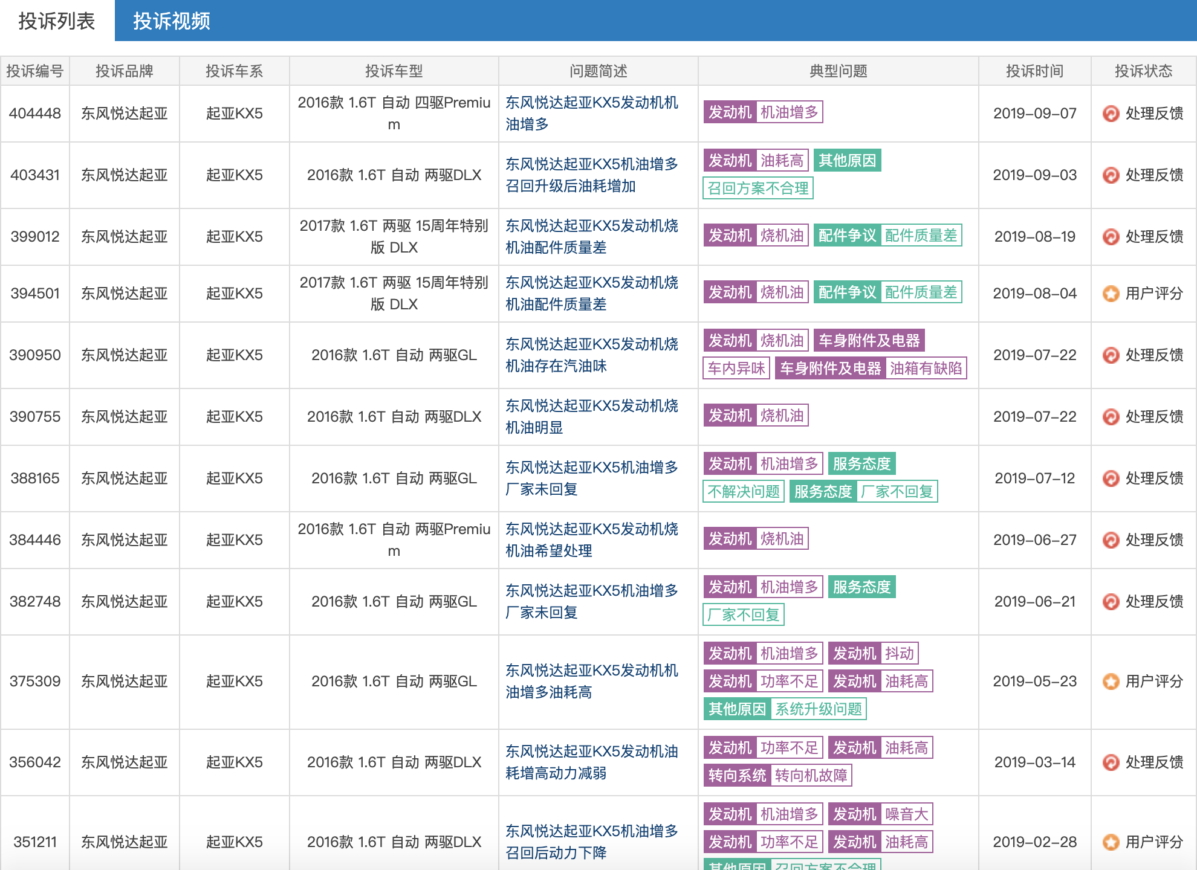Click the 投诉编号 column header

35,71
